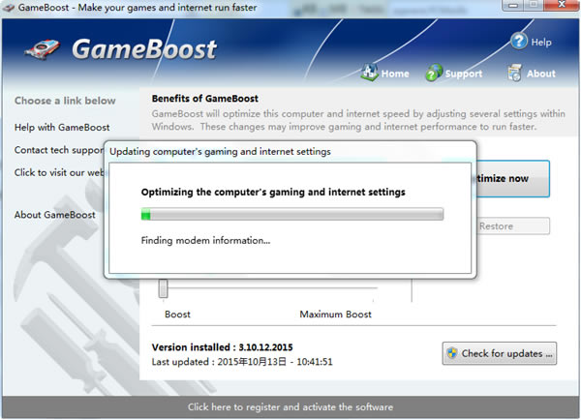The image size is (581, 420).
Task: Click the Boost slider label
Action: [177, 315]
